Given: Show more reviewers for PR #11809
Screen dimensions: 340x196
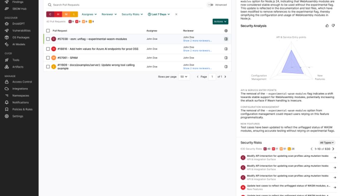Looking at the screenshot, I should [x=197, y=68].
